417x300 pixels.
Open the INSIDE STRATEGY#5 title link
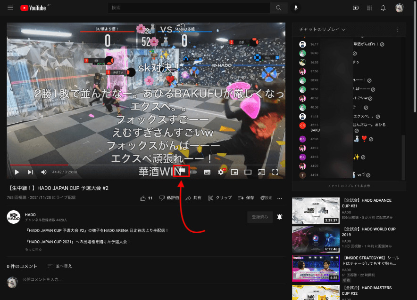pyautogui.click(x=370, y=261)
